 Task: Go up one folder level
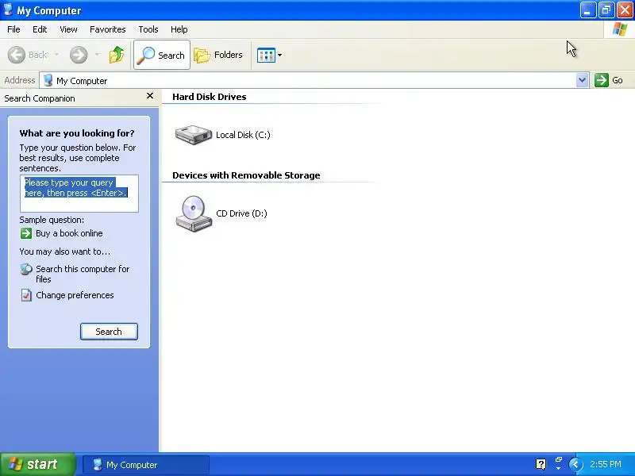(117, 55)
